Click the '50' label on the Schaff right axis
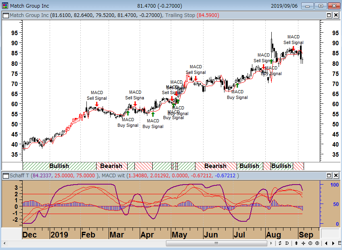 click(336, 204)
